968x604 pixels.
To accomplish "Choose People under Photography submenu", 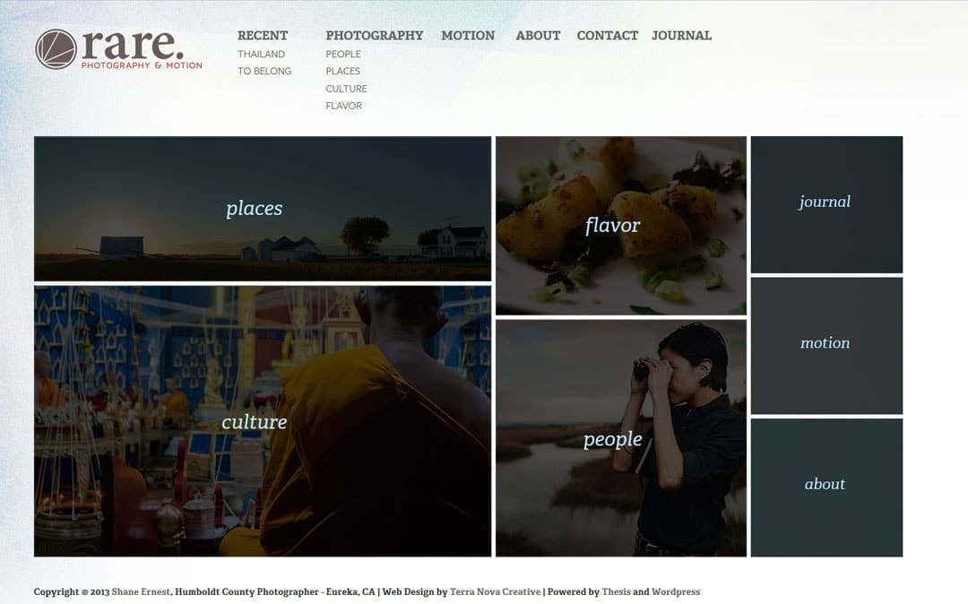I will click(x=343, y=55).
